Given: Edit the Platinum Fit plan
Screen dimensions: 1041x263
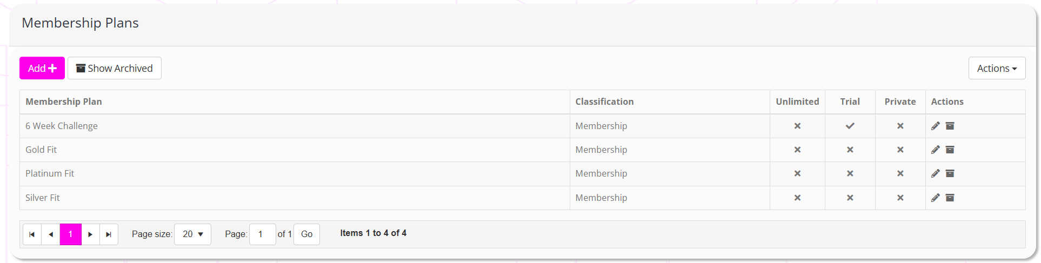Looking at the screenshot, I should (x=936, y=173).
